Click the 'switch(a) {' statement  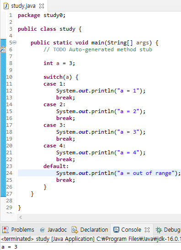click(61, 77)
